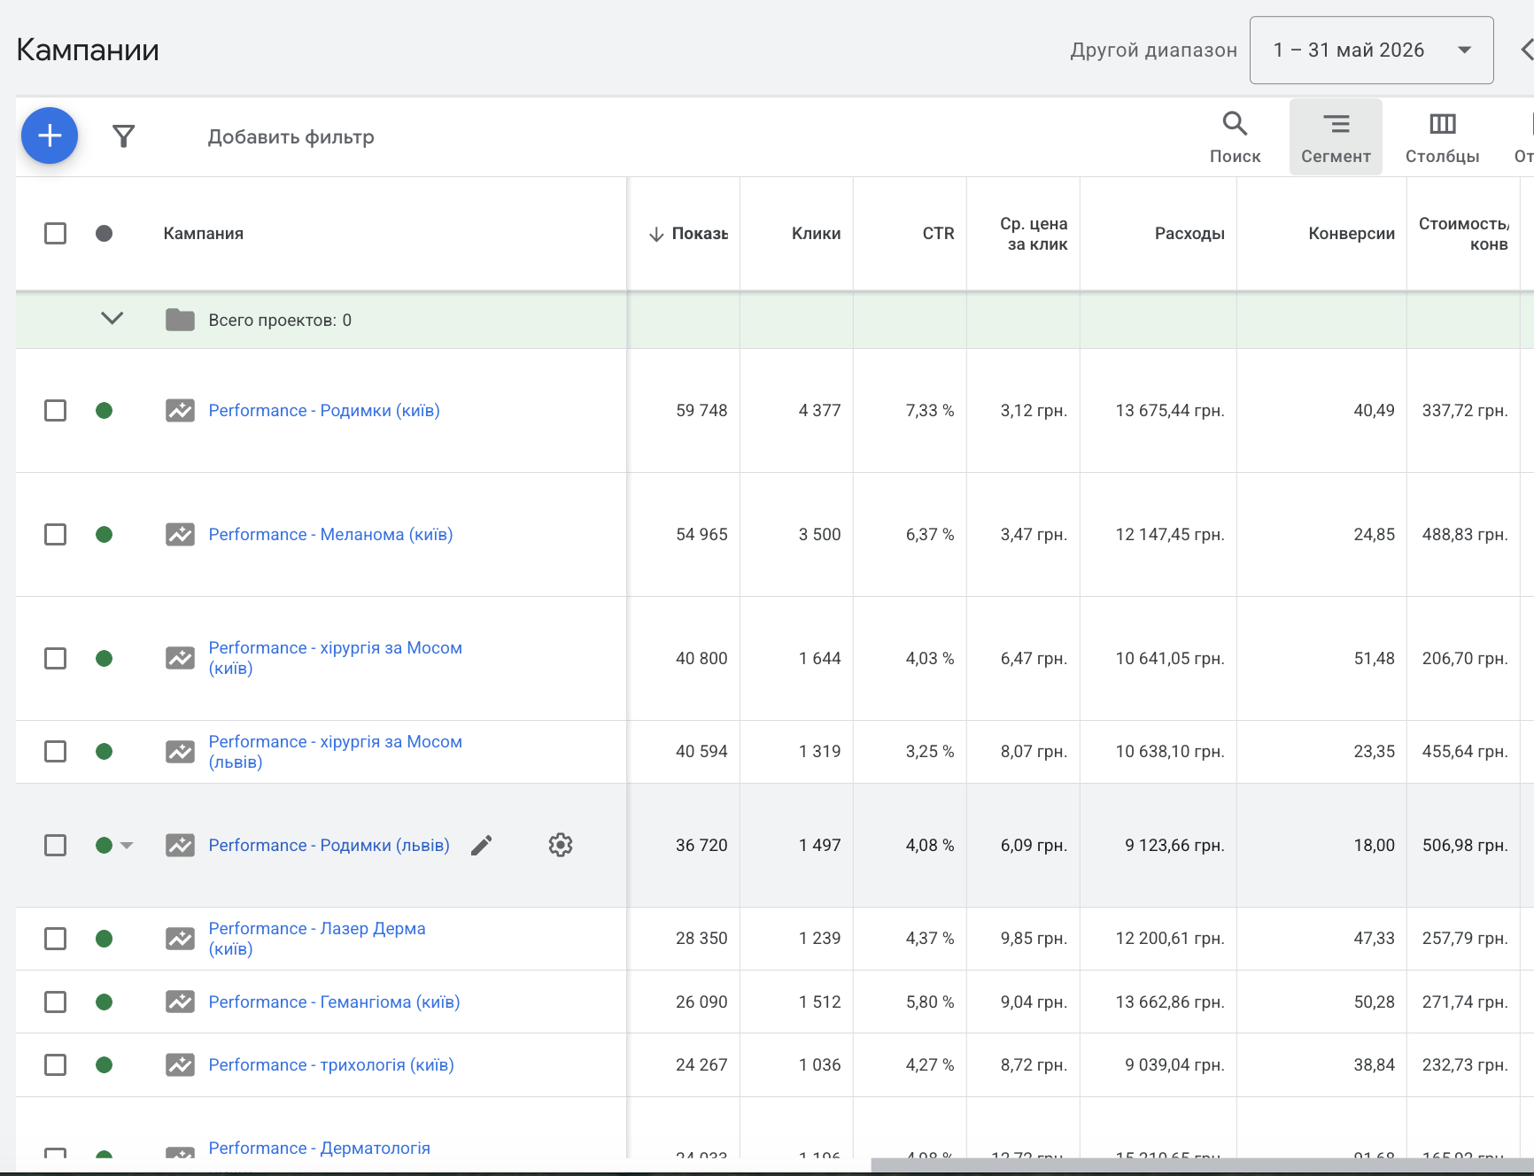The height and width of the screenshot is (1176, 1534).
Task: Click the 59 748 impressions cell
Action: 701,411
